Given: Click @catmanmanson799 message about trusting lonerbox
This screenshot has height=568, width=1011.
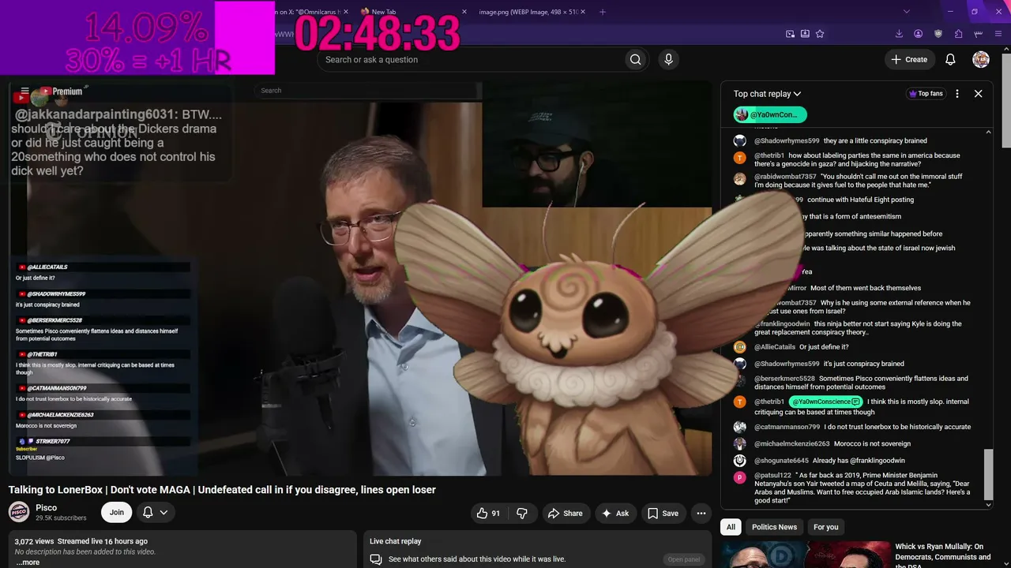Looking at the screenshot, I should pos(861,427).
